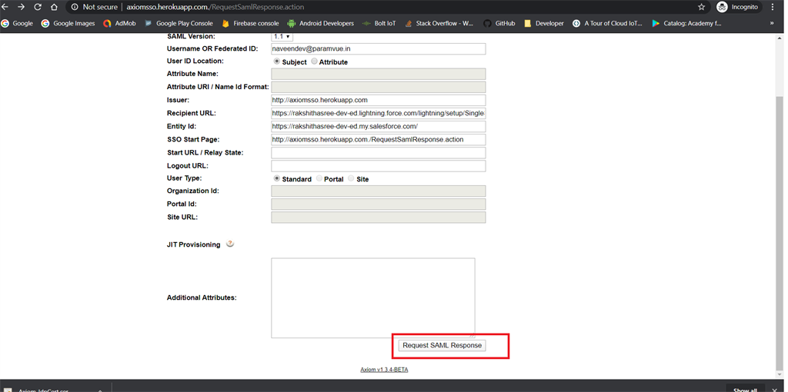The image size is (788, 392).
Task: Click the Username OR Federated ID field
Action: (379, 48)
